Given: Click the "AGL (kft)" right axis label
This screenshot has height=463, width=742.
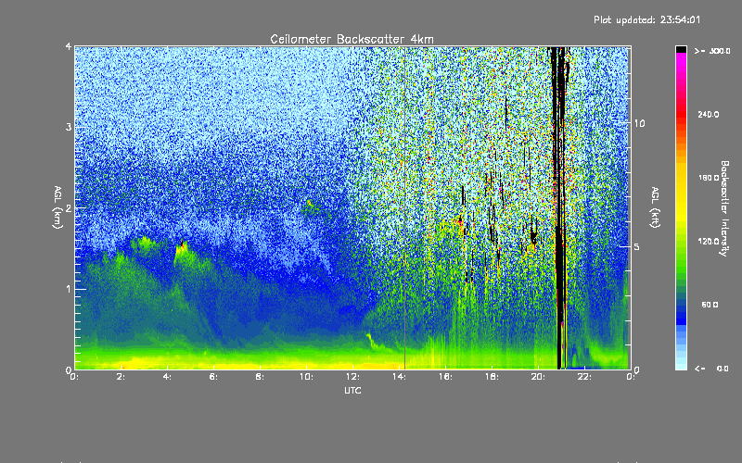Looking at the screenshot, I should tap(656, 207).
